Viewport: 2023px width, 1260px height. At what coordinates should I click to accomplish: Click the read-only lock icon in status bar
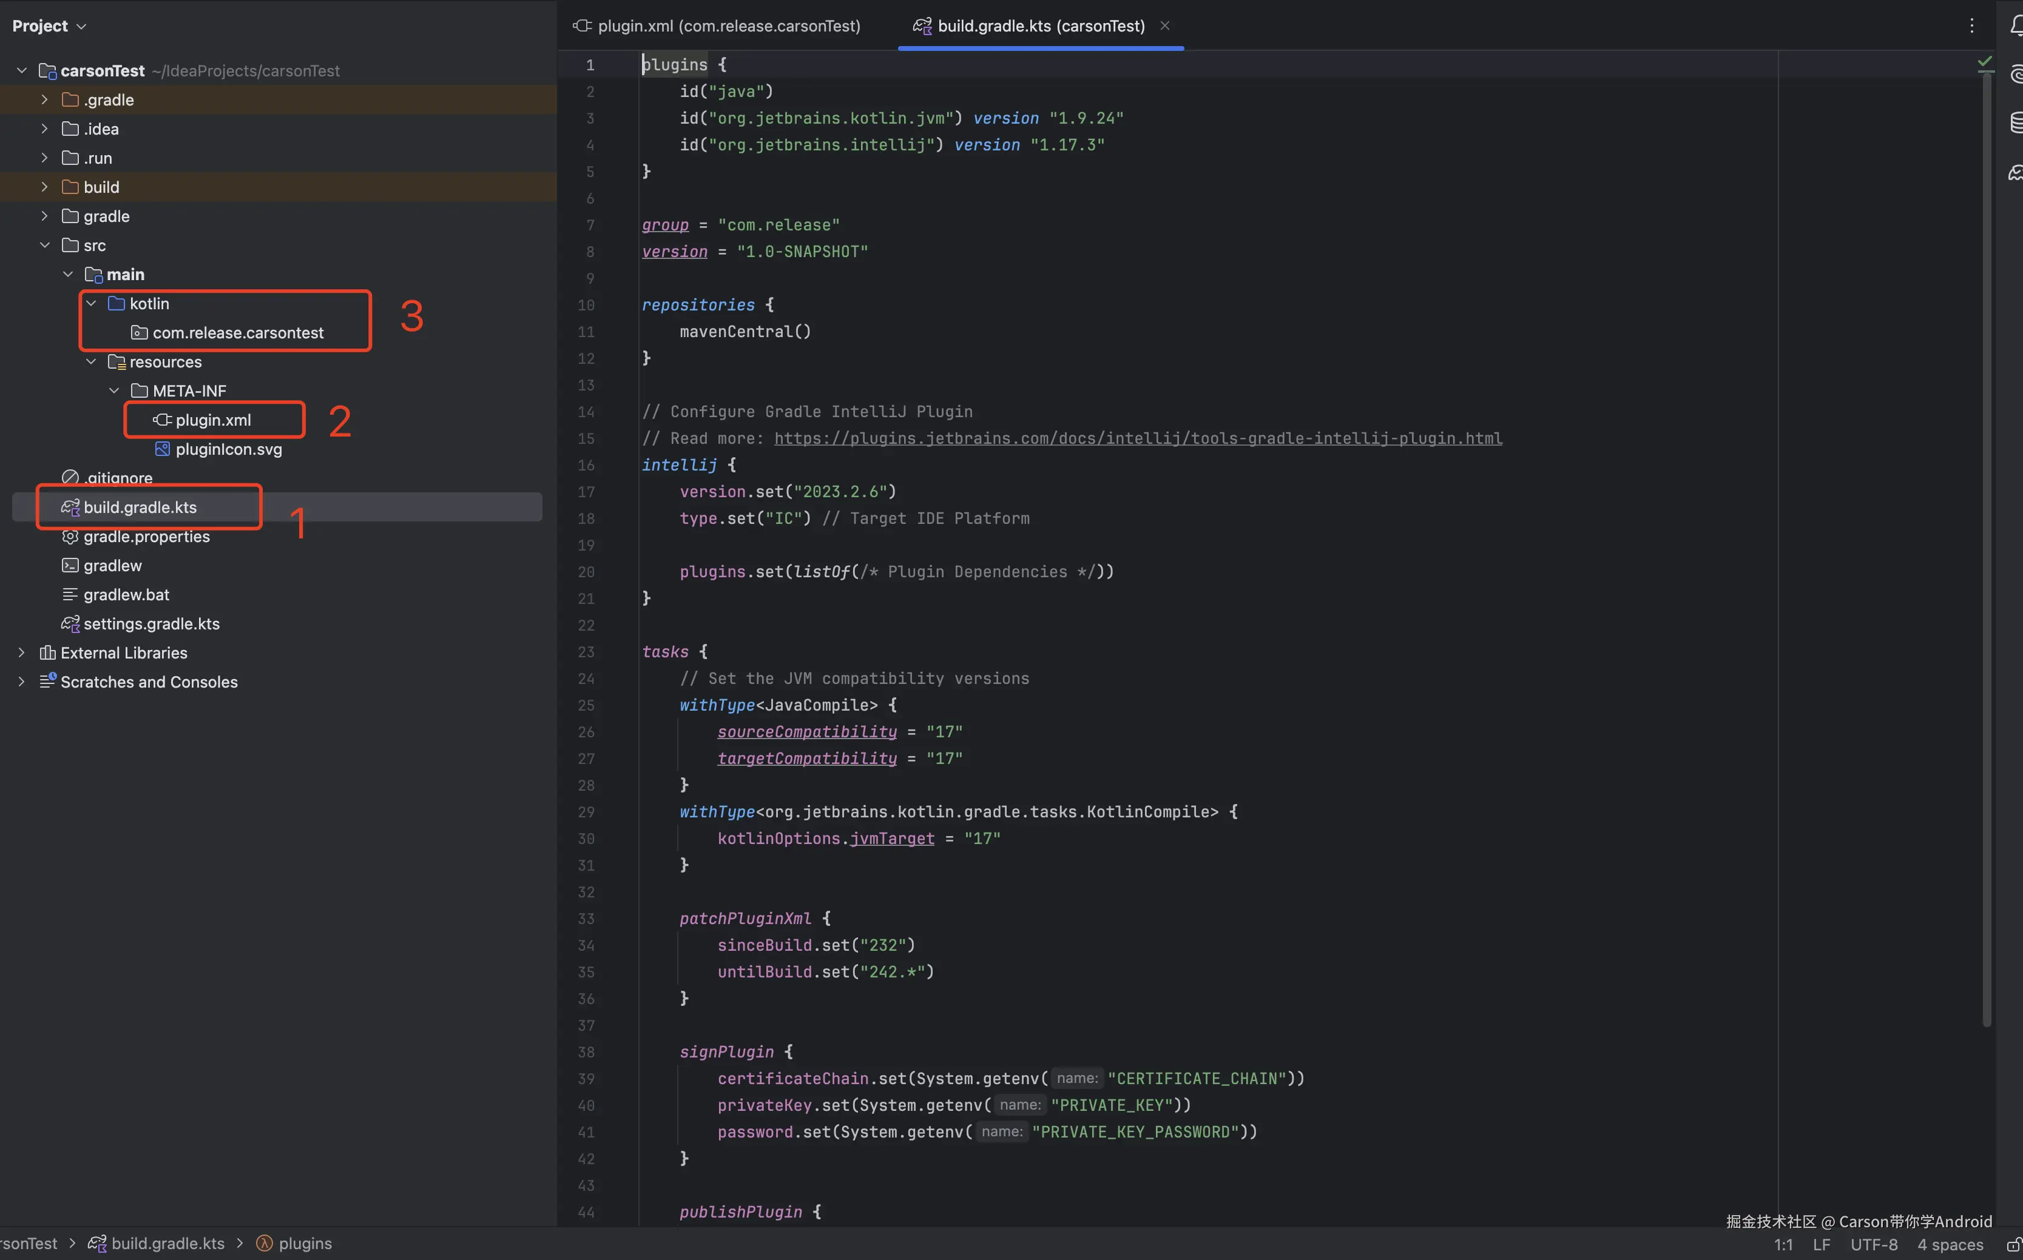click(2013, 1244)
